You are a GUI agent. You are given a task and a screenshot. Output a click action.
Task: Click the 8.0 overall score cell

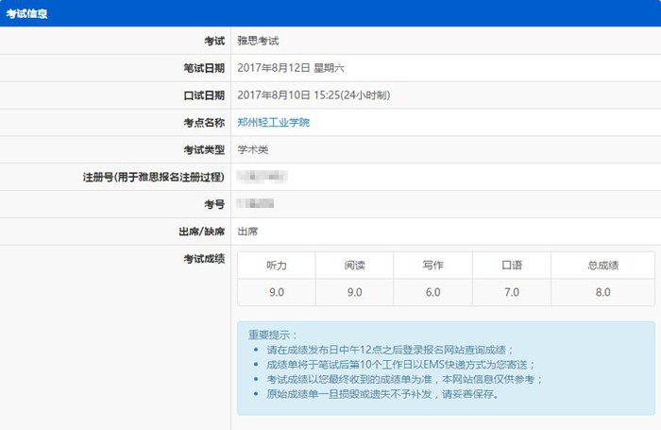pyautogui.click(x=602, y=292)
